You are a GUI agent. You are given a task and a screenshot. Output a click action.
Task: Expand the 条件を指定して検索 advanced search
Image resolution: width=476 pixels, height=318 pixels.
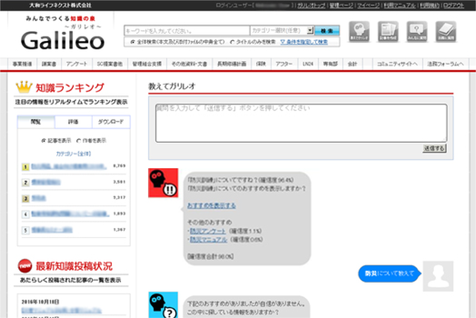304,42
